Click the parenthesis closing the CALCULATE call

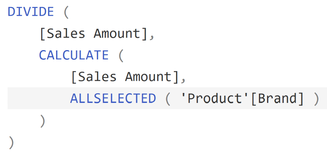pos(43,121)
